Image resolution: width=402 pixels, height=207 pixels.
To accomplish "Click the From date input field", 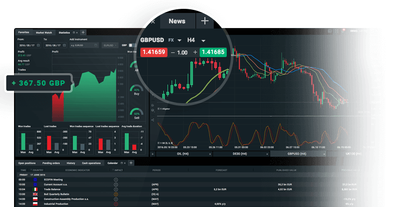I will [x=29, y=45].
